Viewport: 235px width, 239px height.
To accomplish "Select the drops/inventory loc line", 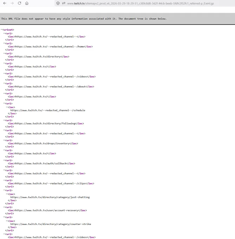I will (x=43, y=143).
